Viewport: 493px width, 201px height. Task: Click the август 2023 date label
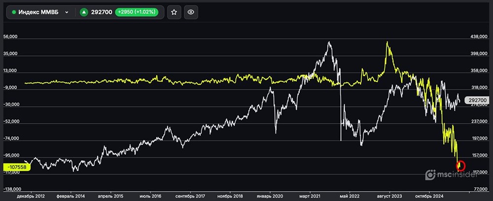pos(390,196)
